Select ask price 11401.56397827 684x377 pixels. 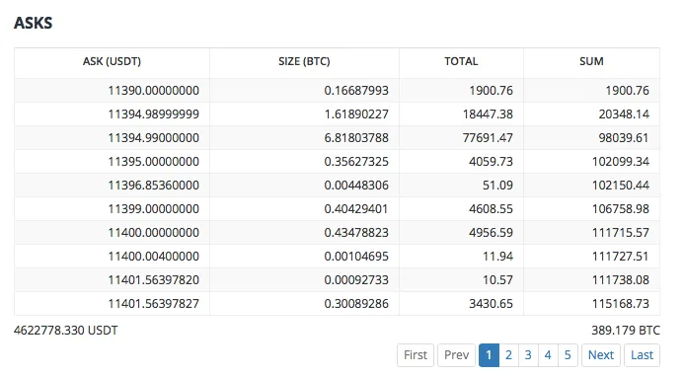pos(154,304)
